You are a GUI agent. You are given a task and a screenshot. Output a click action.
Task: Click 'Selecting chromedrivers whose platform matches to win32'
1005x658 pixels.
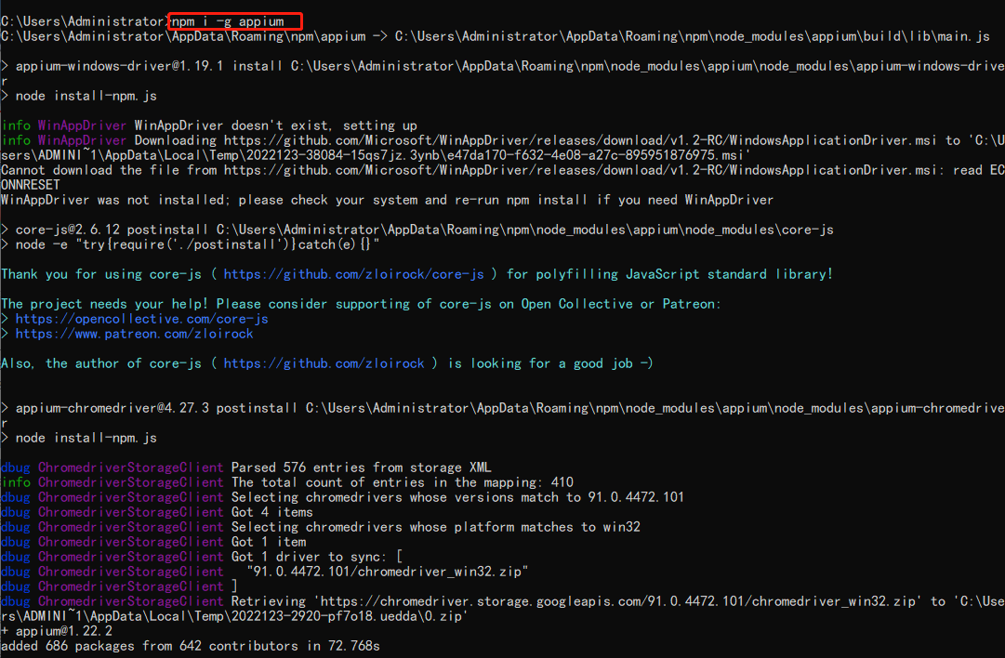[436, 527]
